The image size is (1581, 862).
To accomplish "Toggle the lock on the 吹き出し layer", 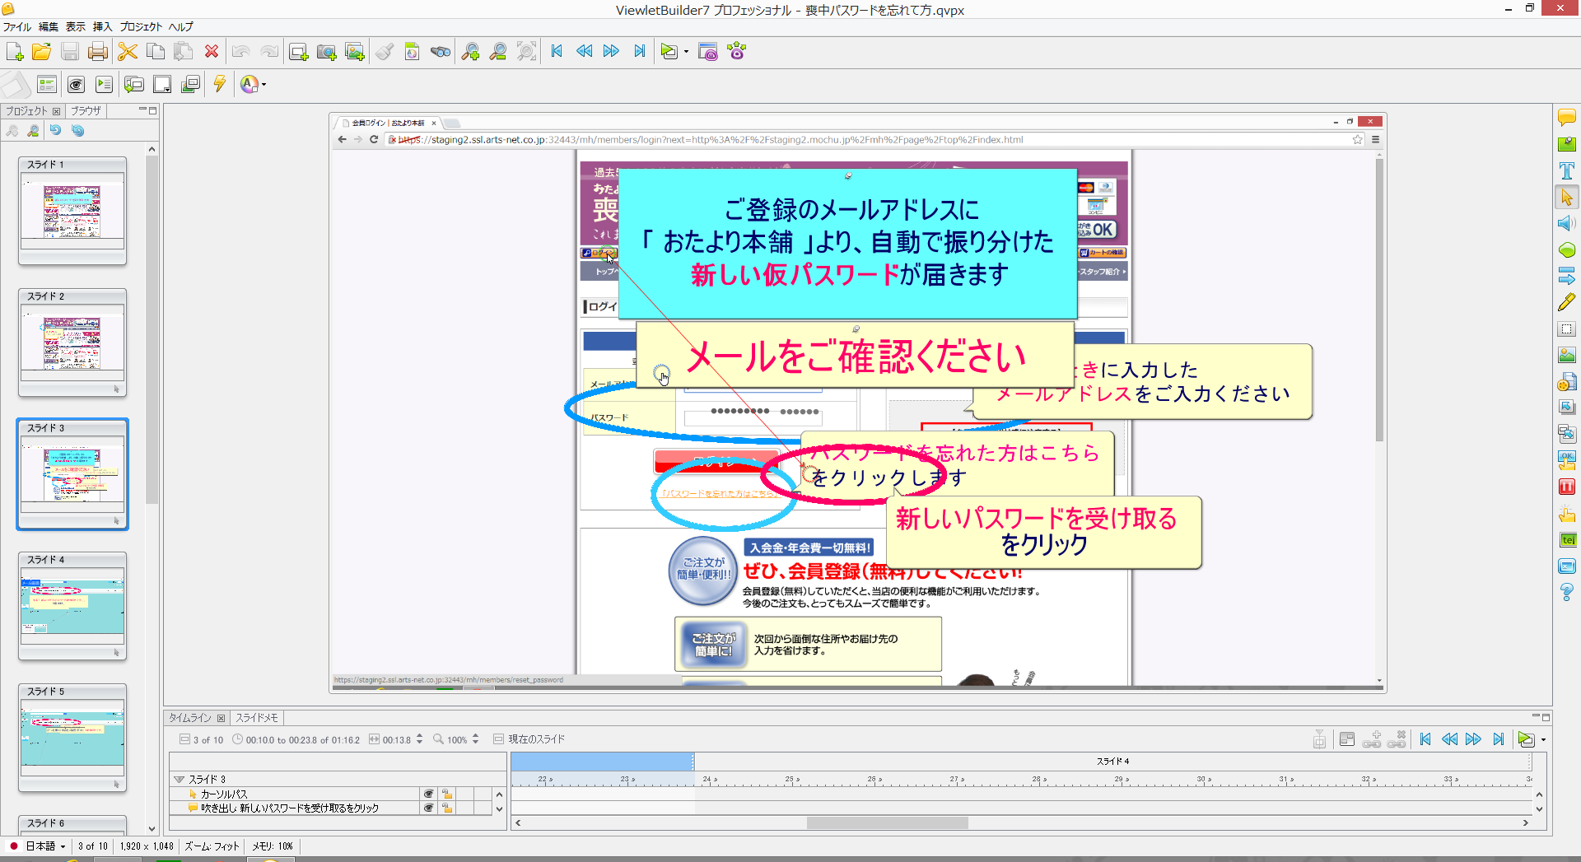I will 447,808.
